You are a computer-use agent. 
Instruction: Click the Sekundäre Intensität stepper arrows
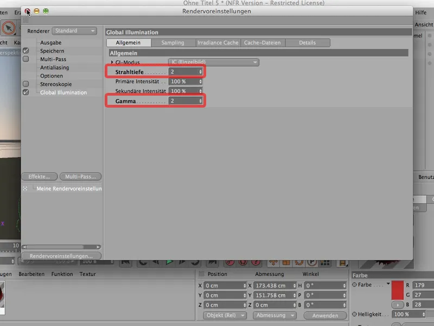(x=200, y=91)
